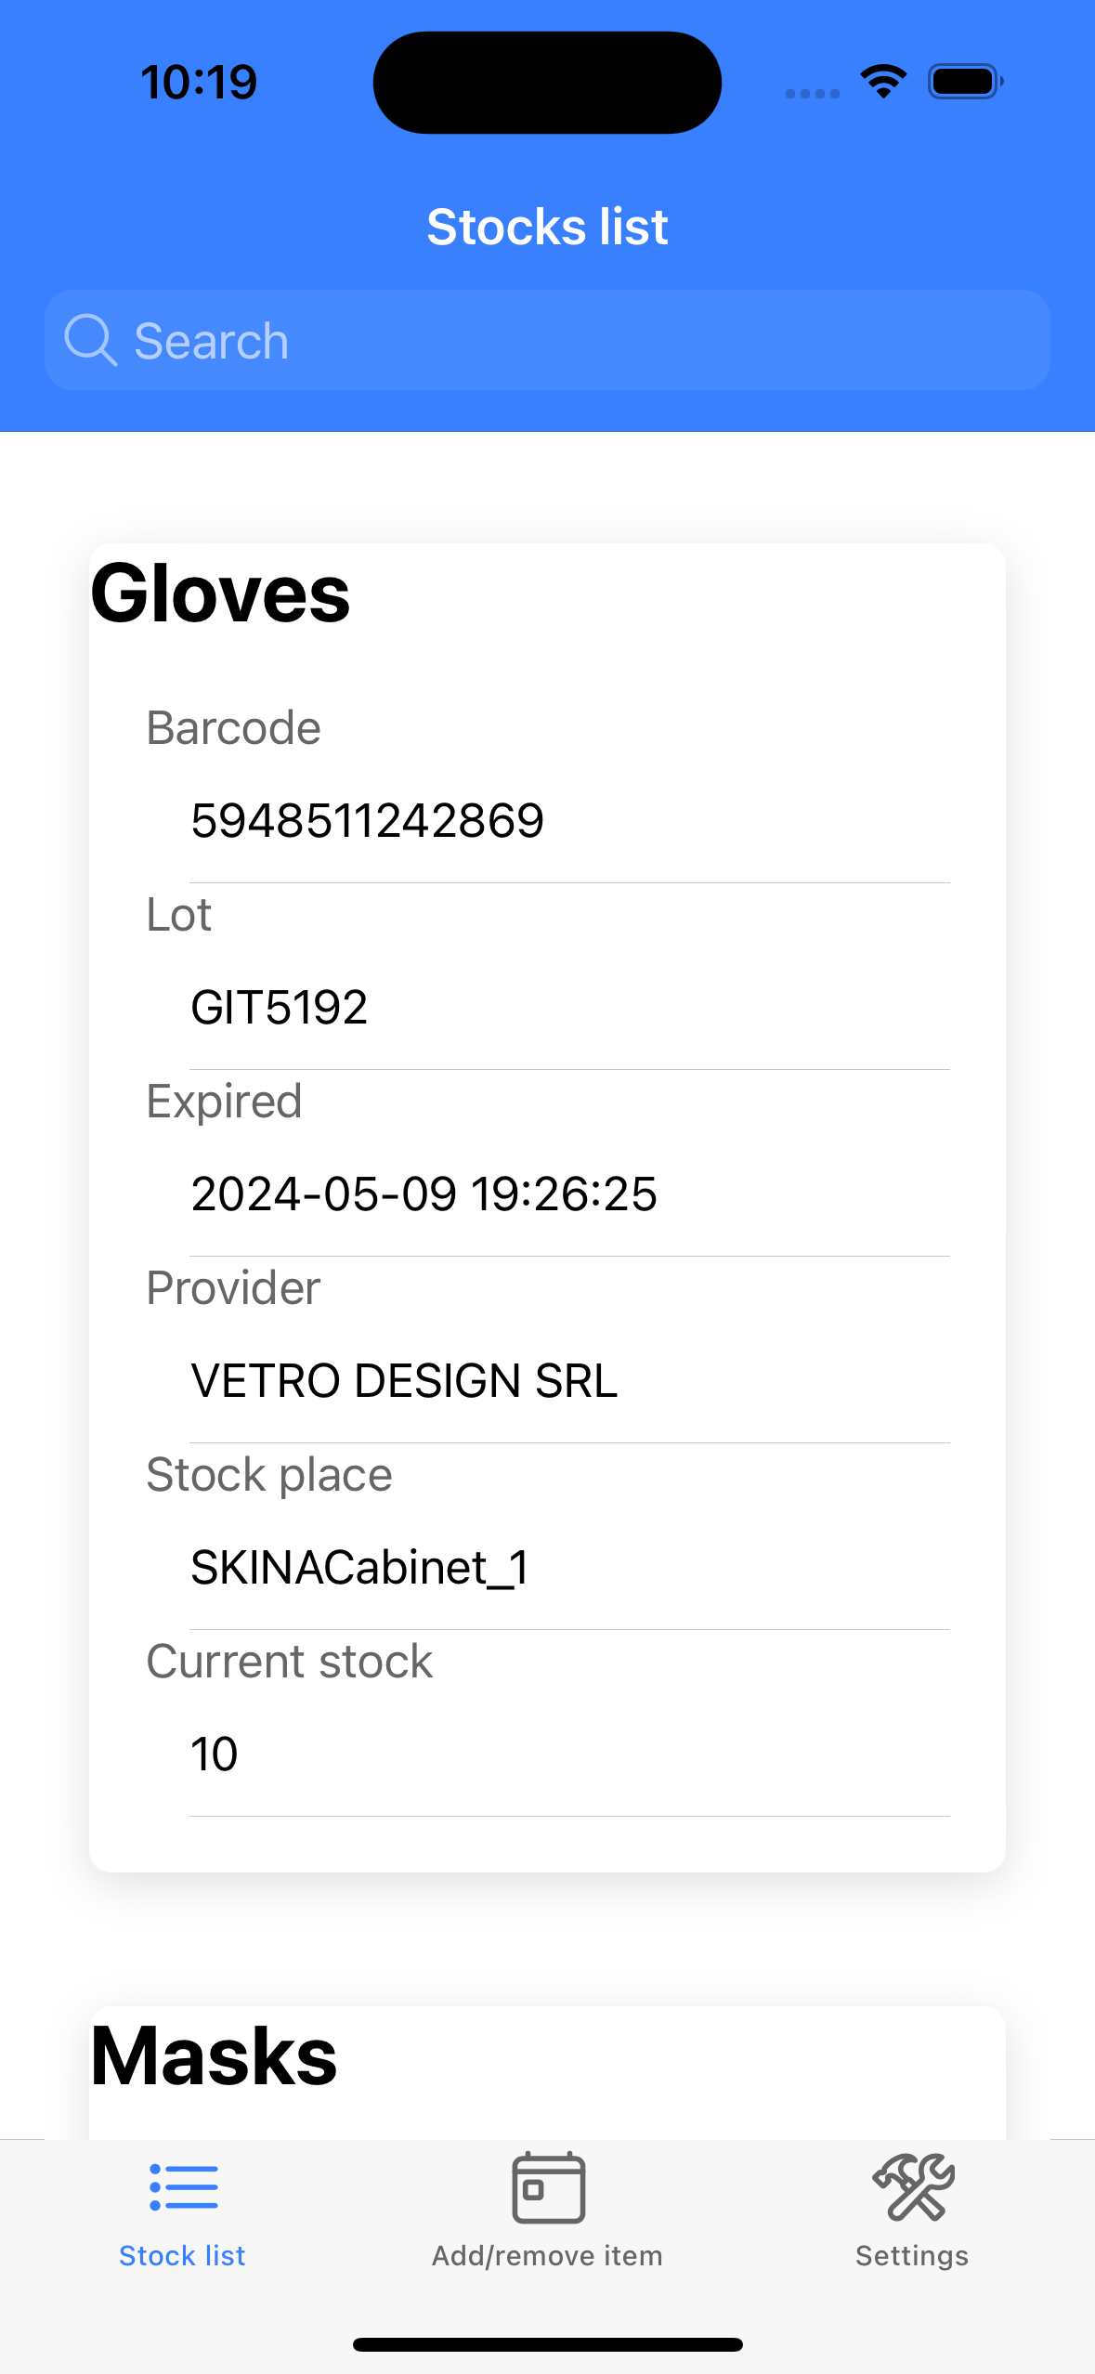Tap the Stocks list header title
Screen dimensions: 1095x2374
pyautogui.click(x=548, y=228)
